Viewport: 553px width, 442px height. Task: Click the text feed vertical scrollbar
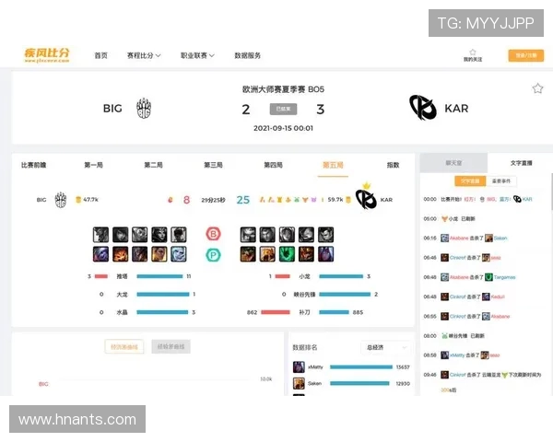551,192
